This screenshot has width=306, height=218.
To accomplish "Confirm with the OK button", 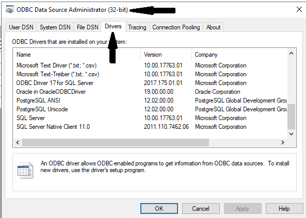I will (x=159, y=208).
